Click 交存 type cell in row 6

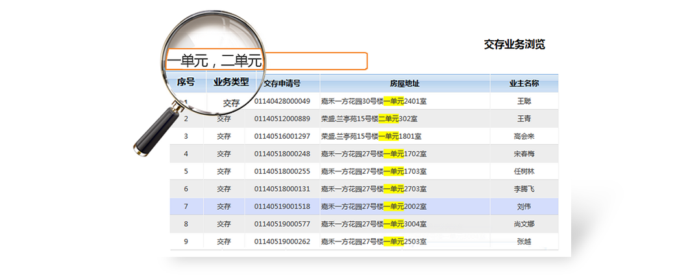click(x=224, y=189)
